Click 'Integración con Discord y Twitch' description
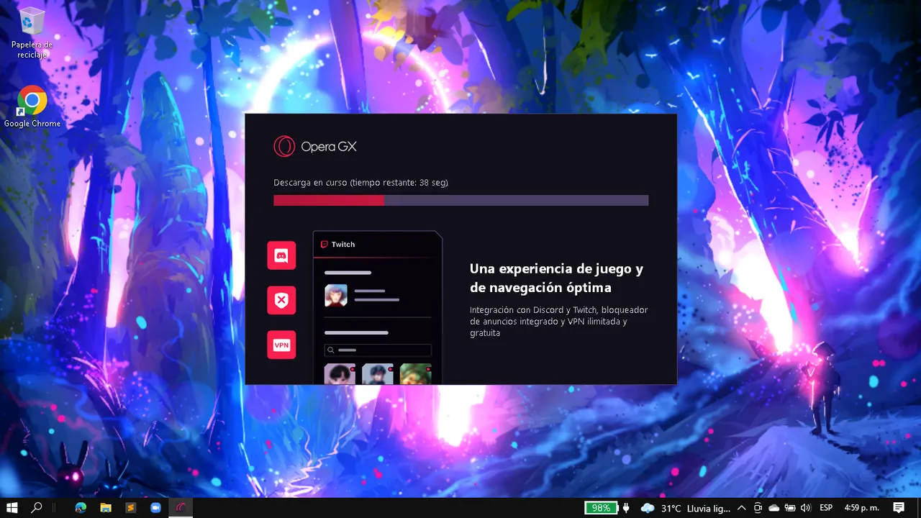Image resolution: width=921 pixels, height=518 pixels. 559,322
